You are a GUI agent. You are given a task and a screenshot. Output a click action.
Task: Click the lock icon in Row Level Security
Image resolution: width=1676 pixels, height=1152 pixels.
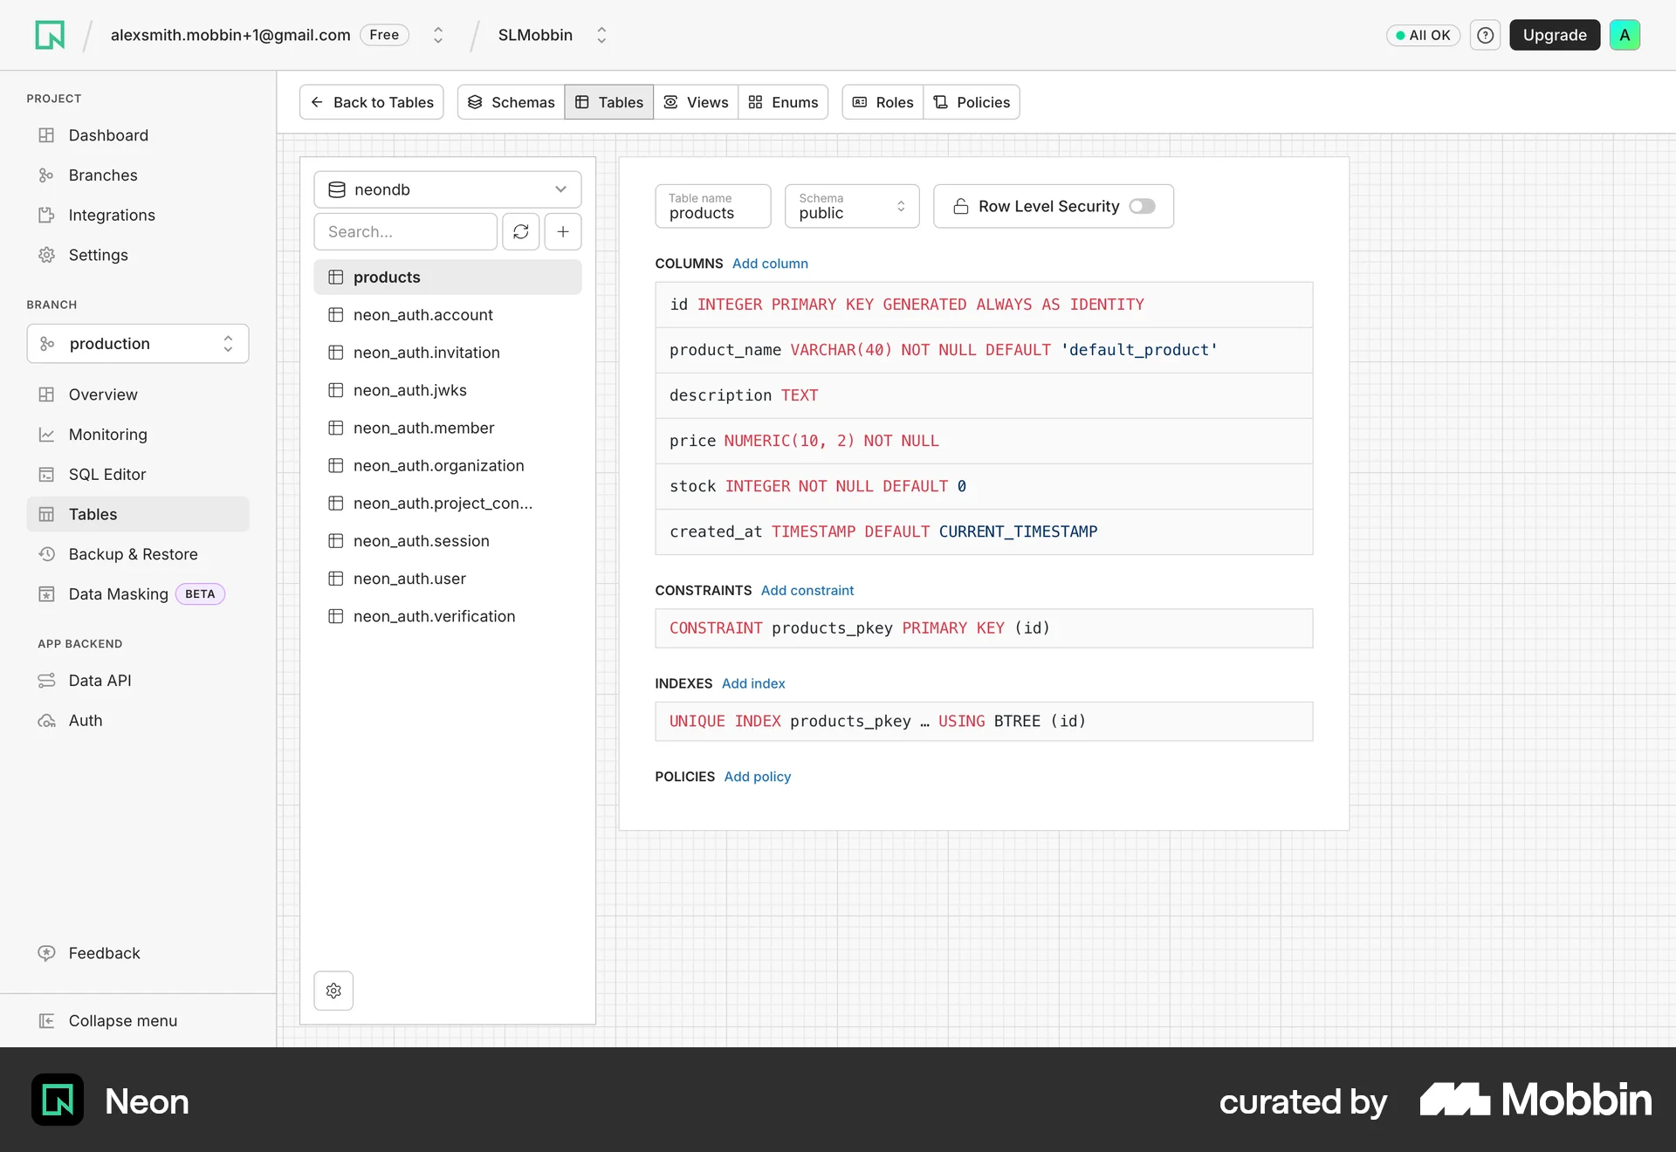[960, 206]
